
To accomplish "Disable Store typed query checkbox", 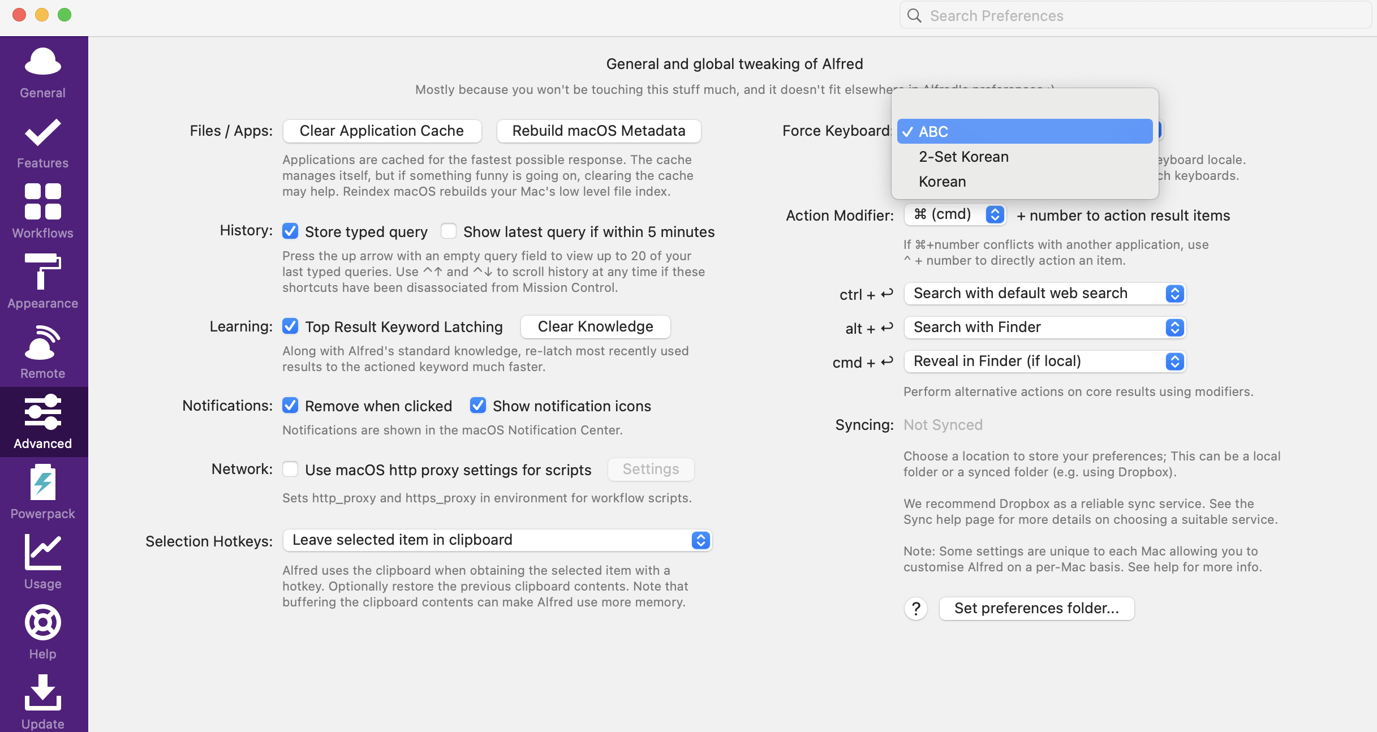I will pos(290,231).
